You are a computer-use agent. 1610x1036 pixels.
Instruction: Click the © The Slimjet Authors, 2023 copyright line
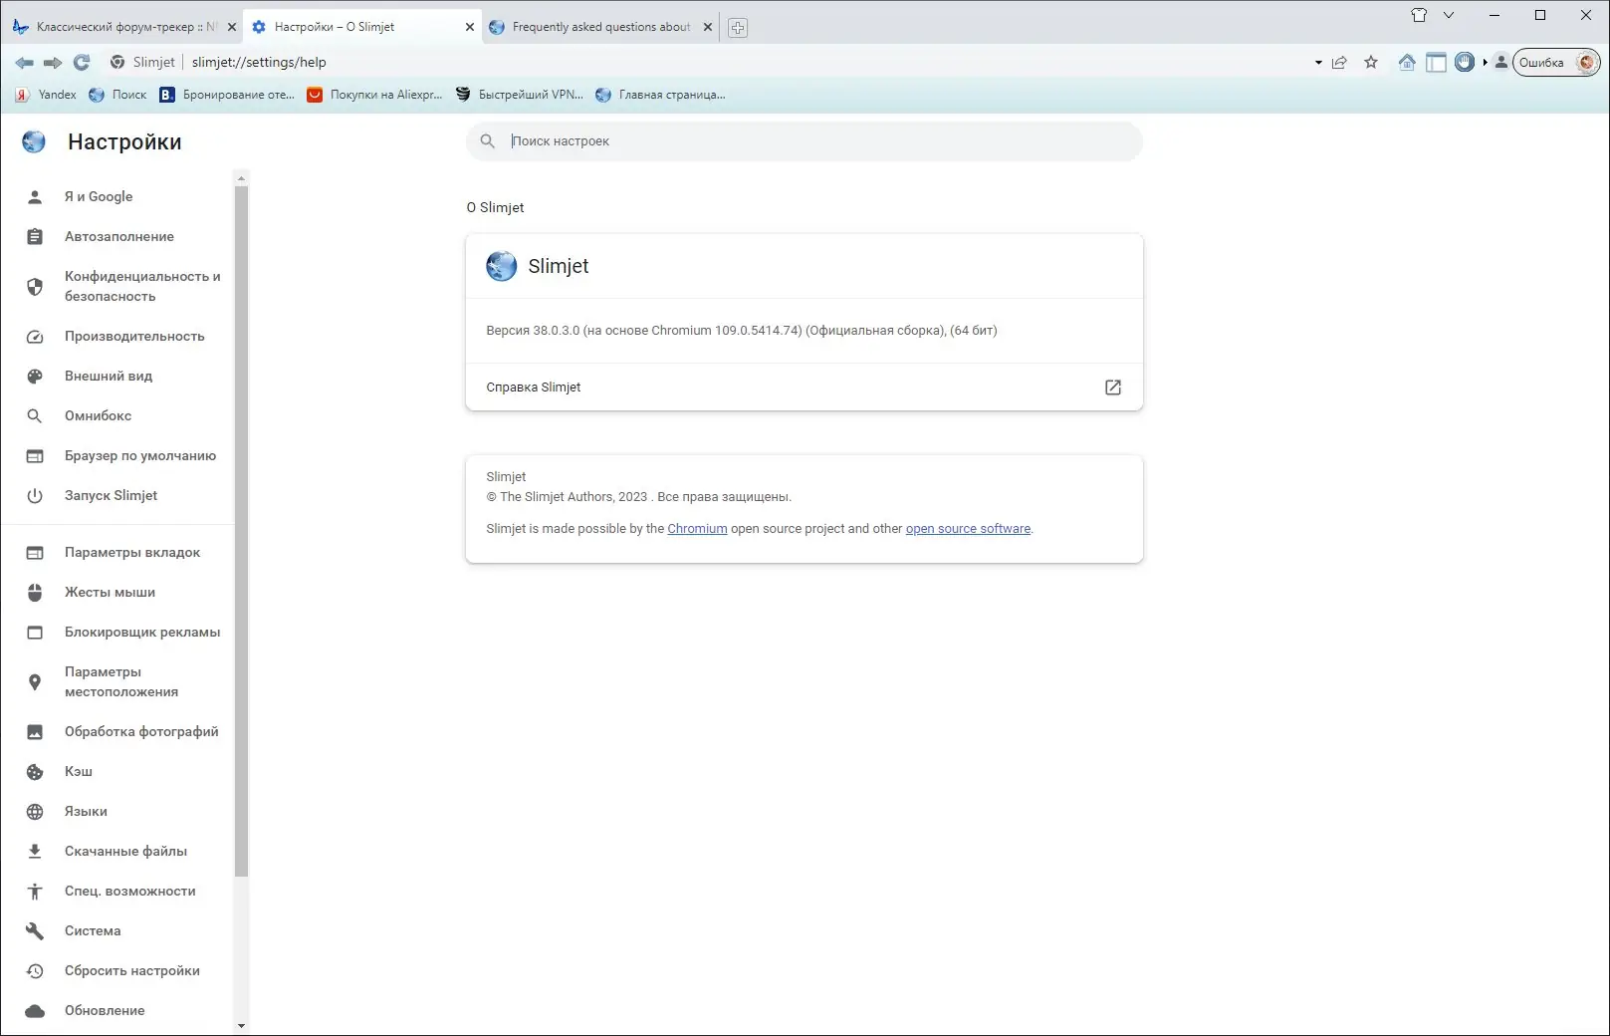tap(638, 497)
